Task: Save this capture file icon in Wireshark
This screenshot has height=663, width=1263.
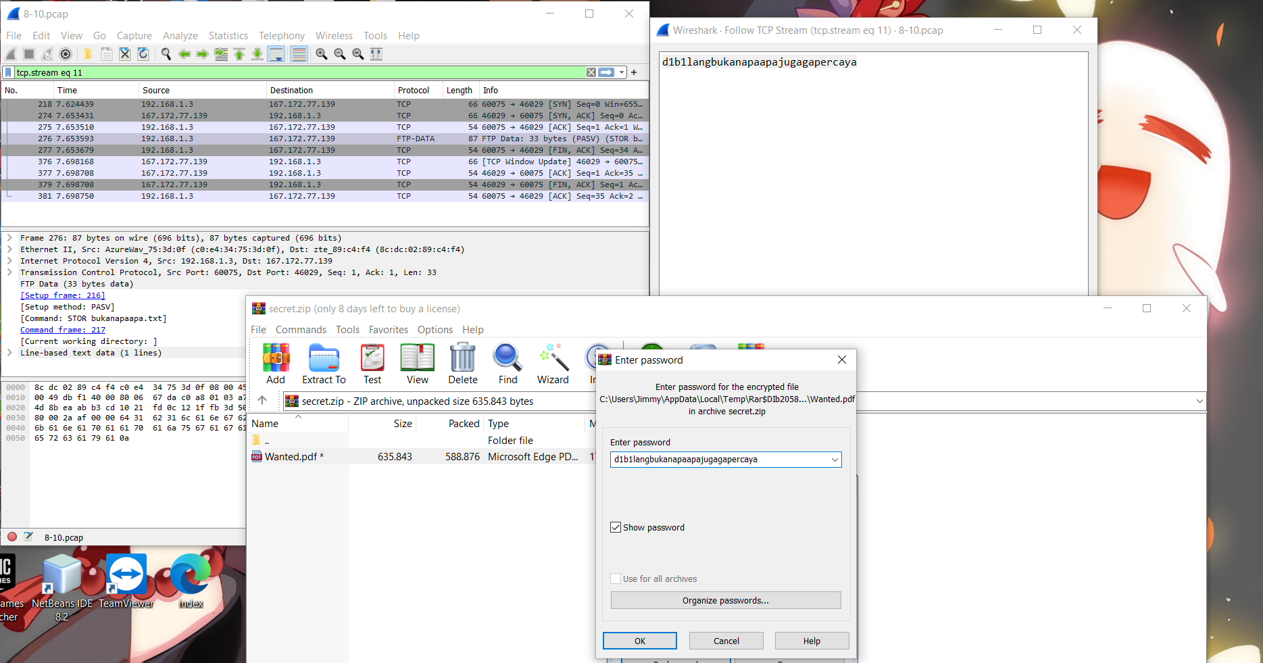Action: pos(106,54)
